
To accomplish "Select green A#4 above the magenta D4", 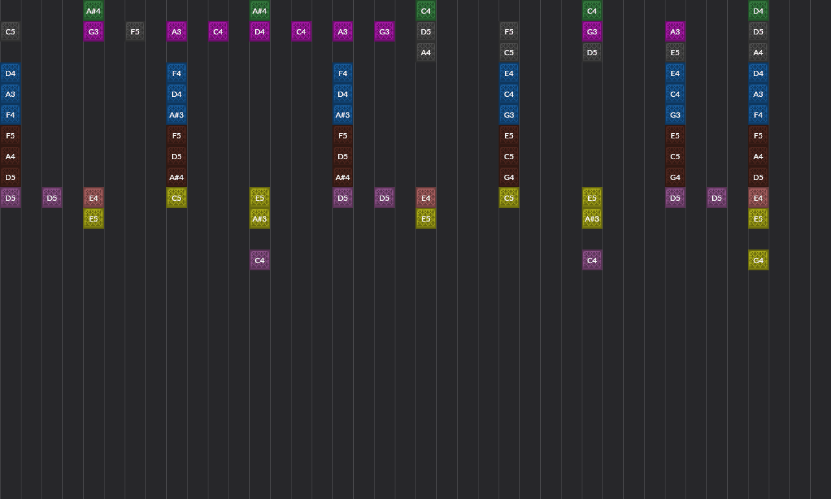I will [x=260, y=10].
